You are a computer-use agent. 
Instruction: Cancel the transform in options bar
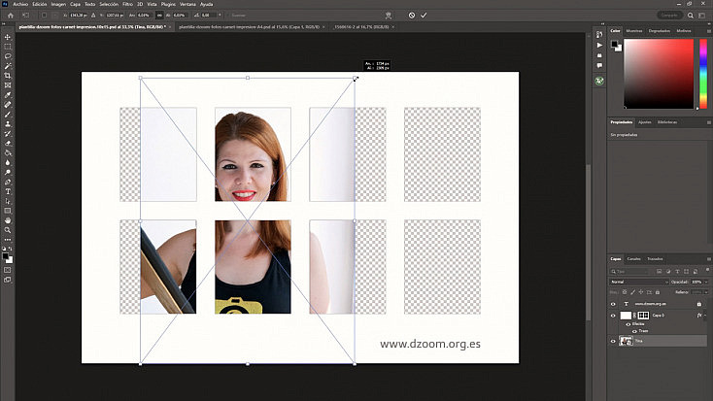click(x=412, y=15)
